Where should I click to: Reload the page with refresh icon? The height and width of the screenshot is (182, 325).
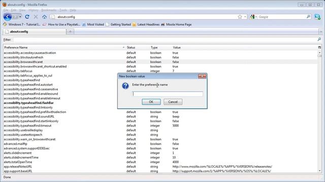27,17
